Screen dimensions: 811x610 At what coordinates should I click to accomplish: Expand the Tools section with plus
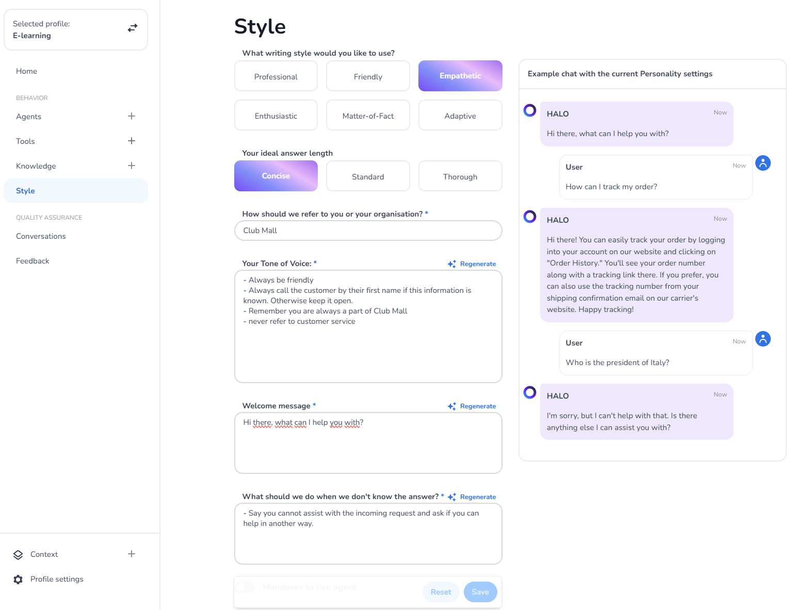[x=132, y=141]
